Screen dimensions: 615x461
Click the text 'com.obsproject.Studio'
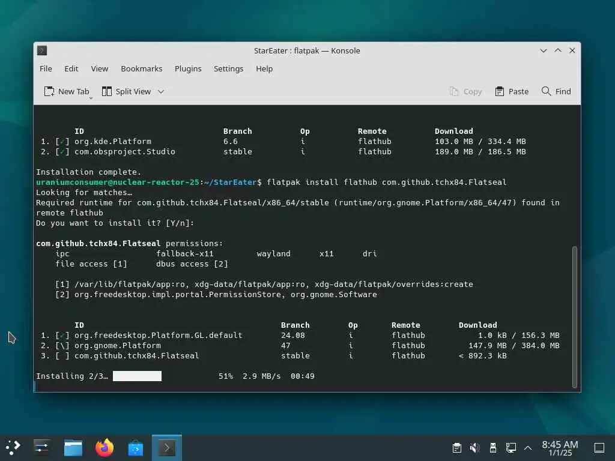coord(125,152)
